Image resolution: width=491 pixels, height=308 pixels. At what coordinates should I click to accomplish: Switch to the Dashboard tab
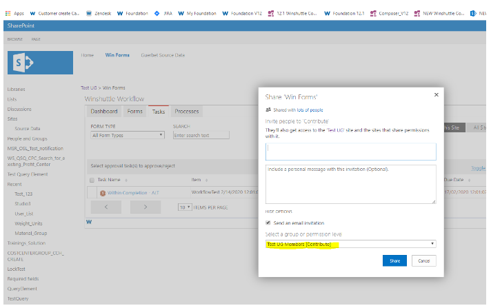(x=104, y=112)
